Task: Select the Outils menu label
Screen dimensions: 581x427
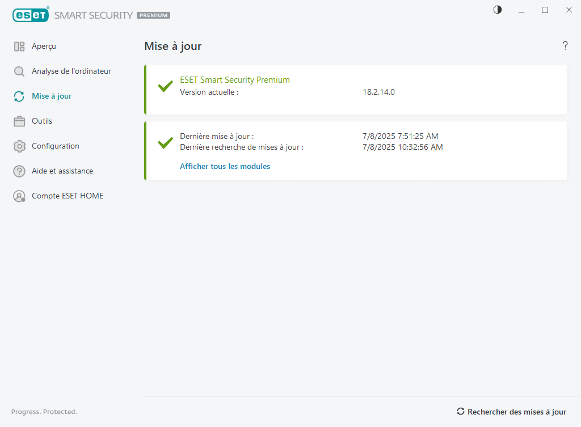Action: (42, 121)
